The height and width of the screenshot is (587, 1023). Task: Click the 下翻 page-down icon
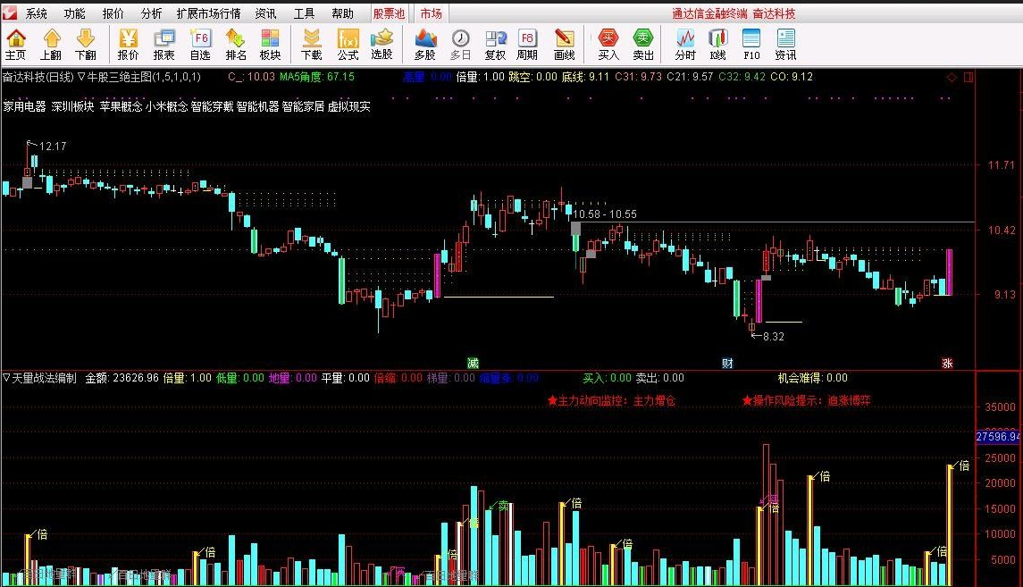86,45
